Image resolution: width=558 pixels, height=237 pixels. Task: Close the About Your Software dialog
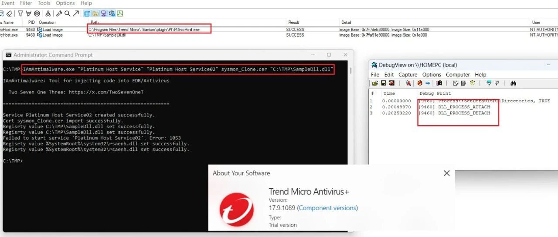pos(446,173)
